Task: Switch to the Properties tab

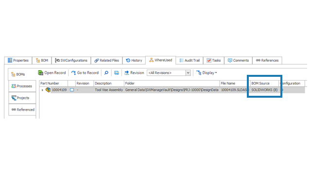Action: (x=18, y=60)
